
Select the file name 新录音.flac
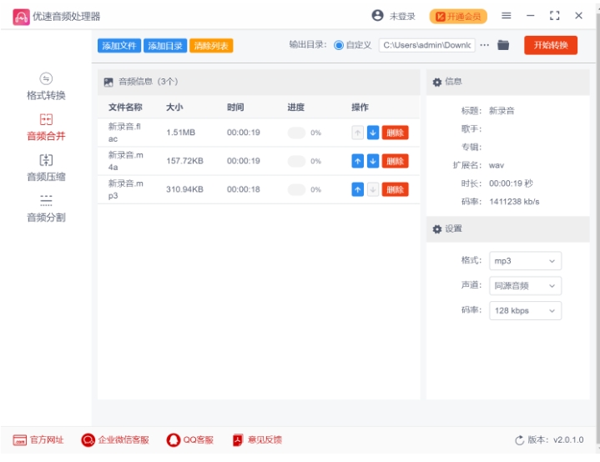tap(124, 133)
